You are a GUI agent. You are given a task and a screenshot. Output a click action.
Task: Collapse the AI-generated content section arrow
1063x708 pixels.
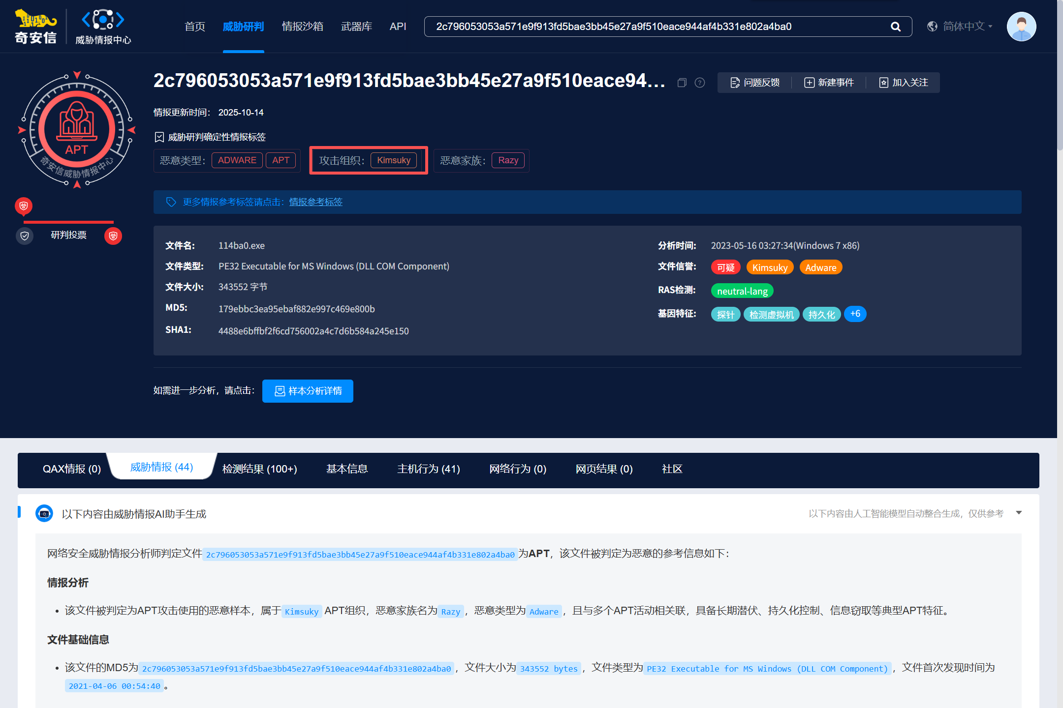pyautogui.click(x=1019, y=513)
